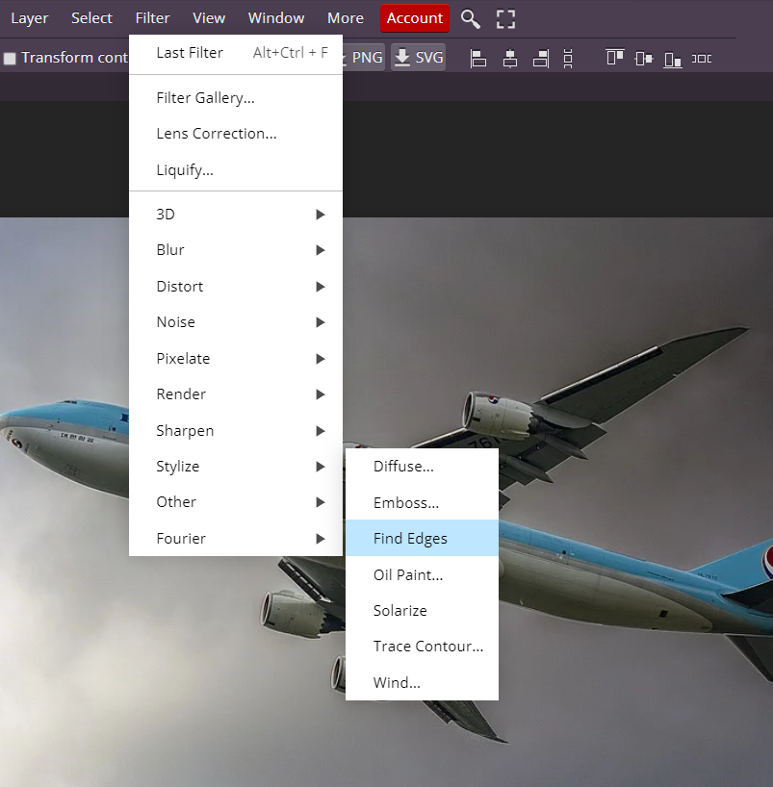Choose the Emboss filter
Screen dimensions: 773x787
[422, 502]
